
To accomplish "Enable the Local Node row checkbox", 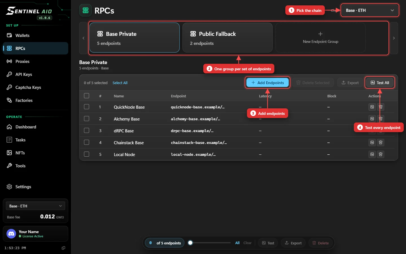I will (87, 154).
